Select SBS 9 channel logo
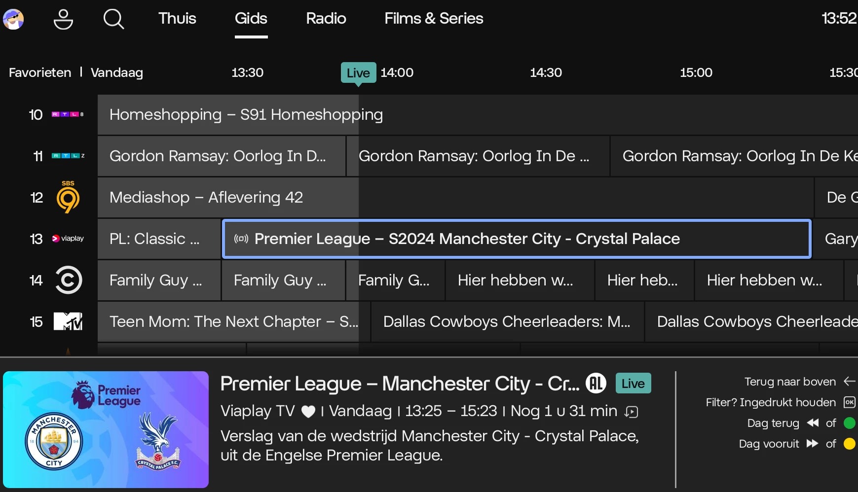This screenshot has height=492, width=858. click(x=68, y=197)
